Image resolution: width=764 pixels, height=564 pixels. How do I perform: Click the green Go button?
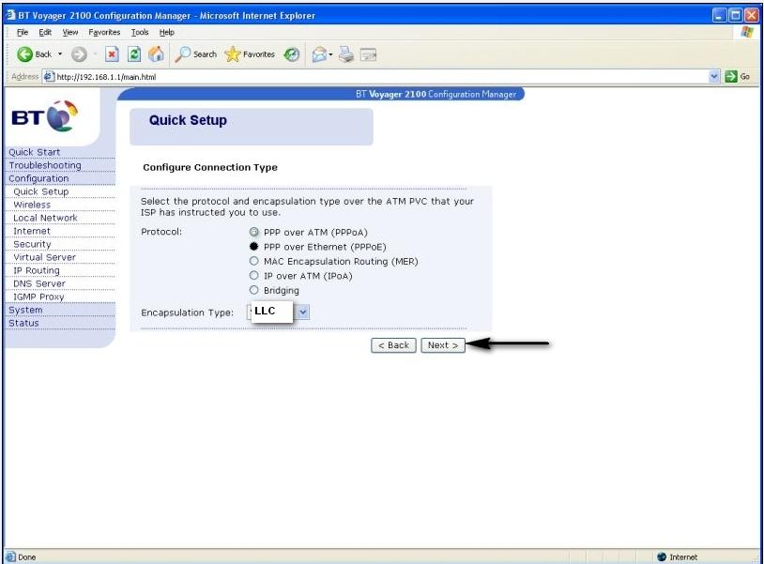(737, 76)
